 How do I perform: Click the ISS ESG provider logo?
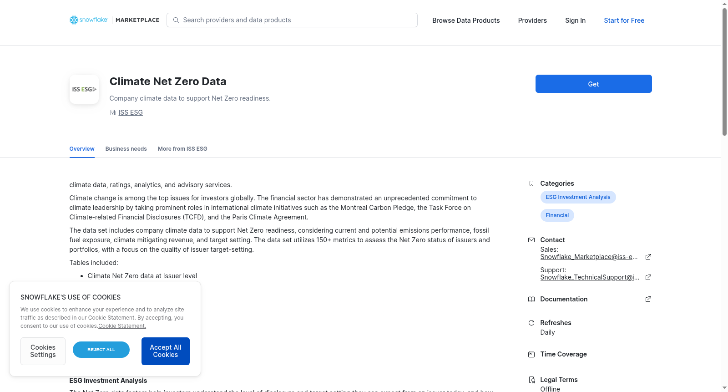[x=84, y=89]
